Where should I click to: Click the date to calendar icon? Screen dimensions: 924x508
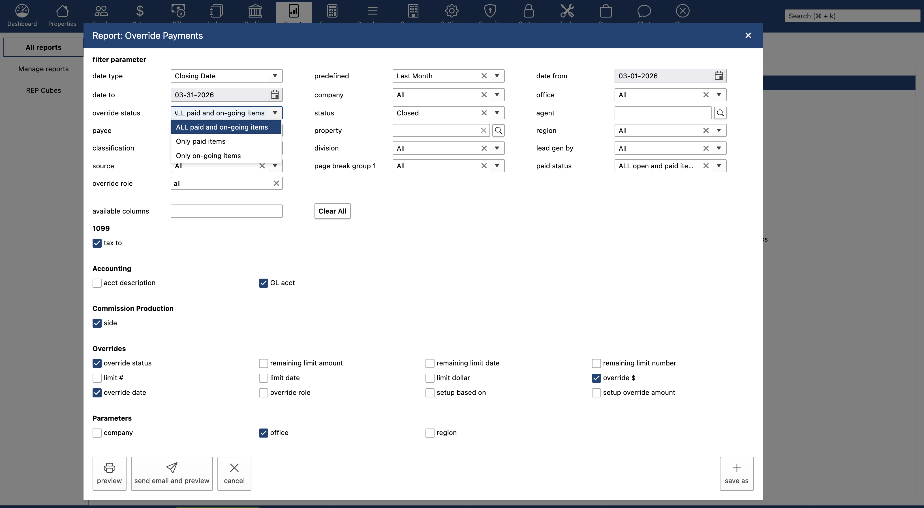coord(275,95)
